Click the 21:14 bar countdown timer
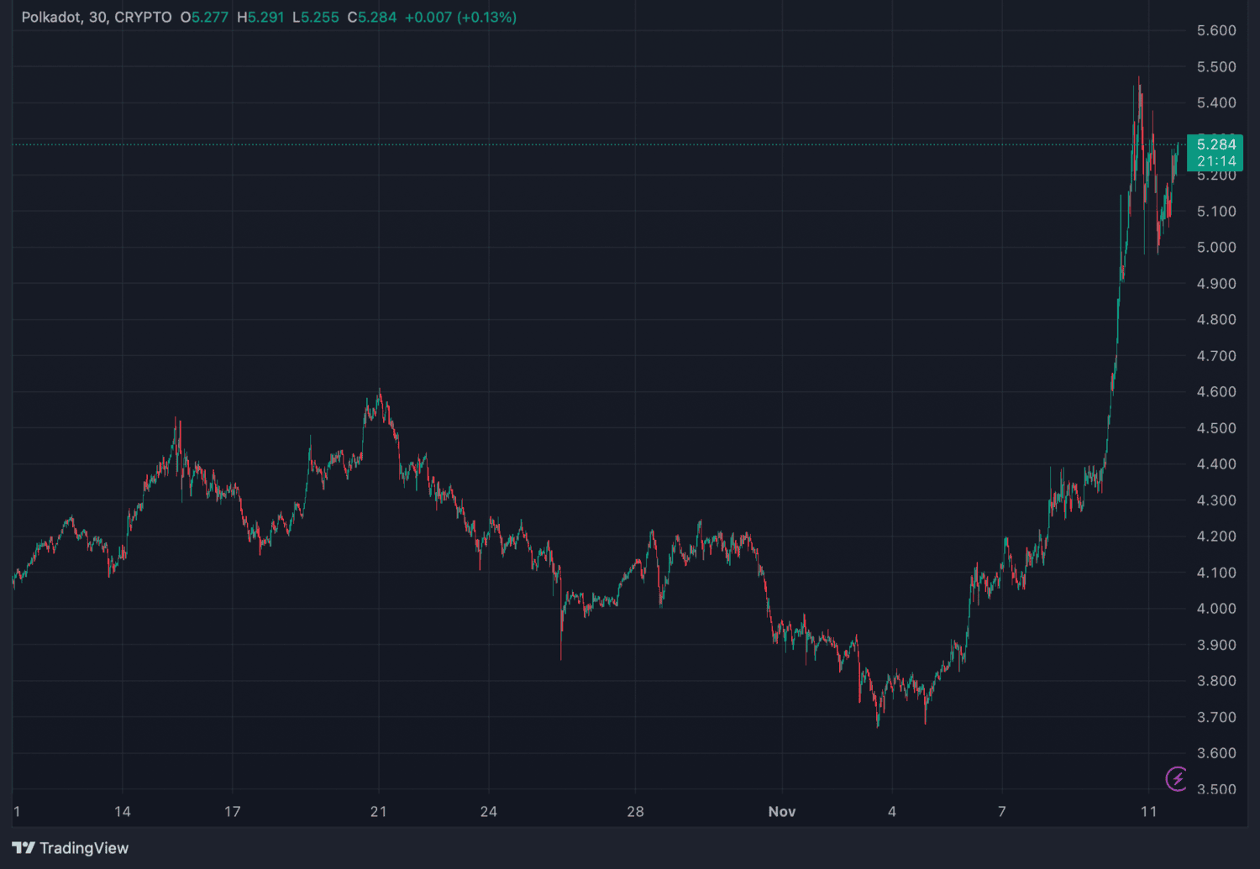This screenshot has width=1260, height=869. (1215, 161)
